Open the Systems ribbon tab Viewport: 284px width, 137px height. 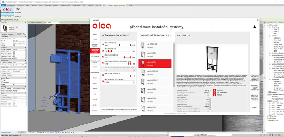34,5
